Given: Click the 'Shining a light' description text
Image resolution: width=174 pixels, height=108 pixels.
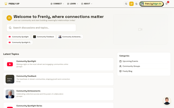Looking at the screenshot, I should [42, 64].
